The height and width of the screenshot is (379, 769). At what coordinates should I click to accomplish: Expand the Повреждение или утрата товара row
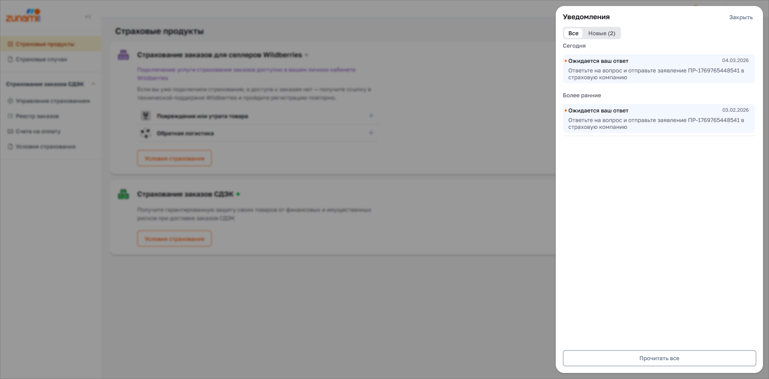[371, 116]
